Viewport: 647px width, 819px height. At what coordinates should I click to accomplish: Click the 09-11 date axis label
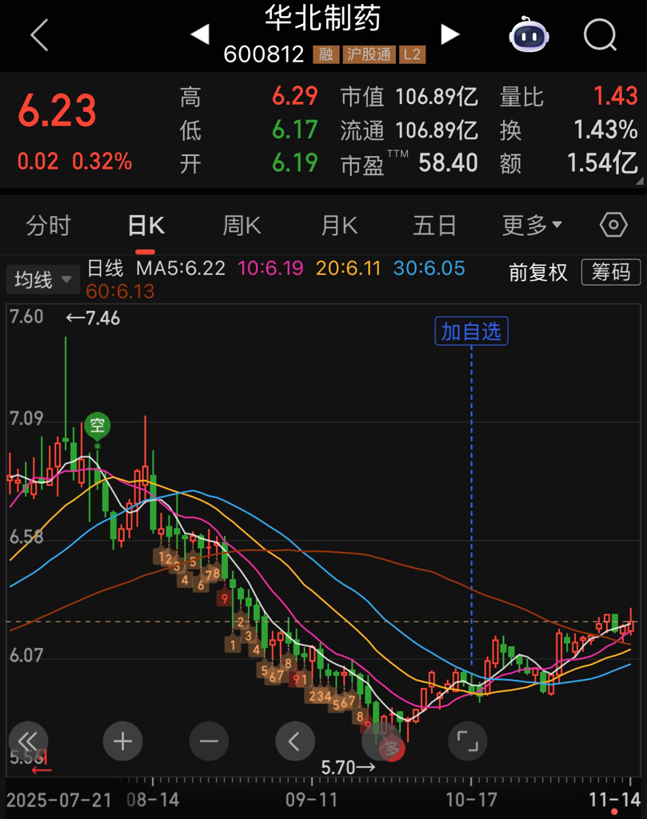pyautogui.click(x=312, y=800)
